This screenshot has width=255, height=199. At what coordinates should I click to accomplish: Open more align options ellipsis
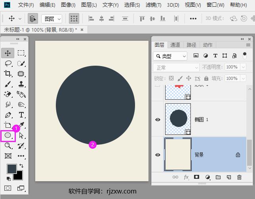(x=193, y=19)
